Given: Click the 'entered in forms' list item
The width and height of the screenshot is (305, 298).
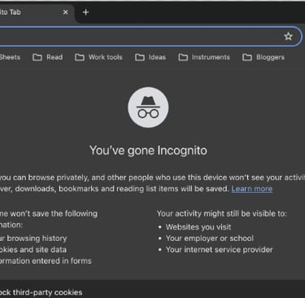Looking at the screenshot, I should click(x=46, y=261).
